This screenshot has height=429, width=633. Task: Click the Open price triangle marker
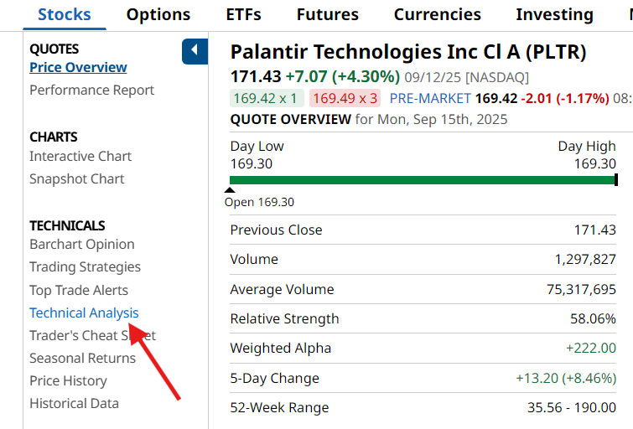tap(230, 190)
